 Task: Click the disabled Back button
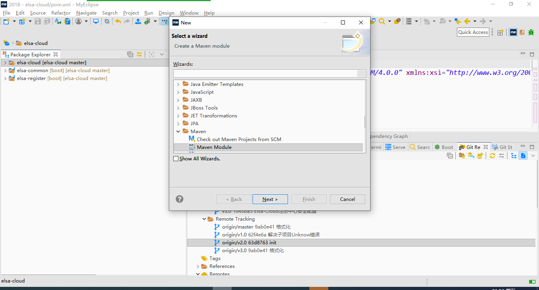click(234, 199)
